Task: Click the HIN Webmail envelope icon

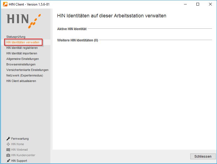Action: (x=8, y=150)
